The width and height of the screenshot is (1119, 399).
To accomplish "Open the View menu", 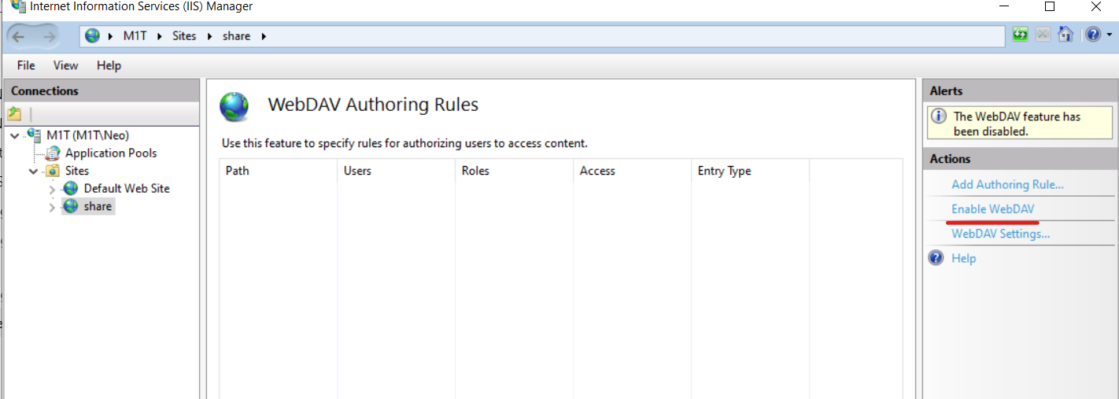I will [66, 65].
